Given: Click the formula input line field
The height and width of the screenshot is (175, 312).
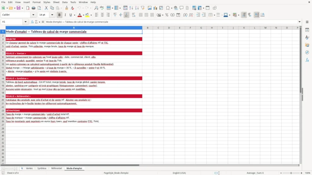Looking at the screenshot, I should [x=171, y=22].
